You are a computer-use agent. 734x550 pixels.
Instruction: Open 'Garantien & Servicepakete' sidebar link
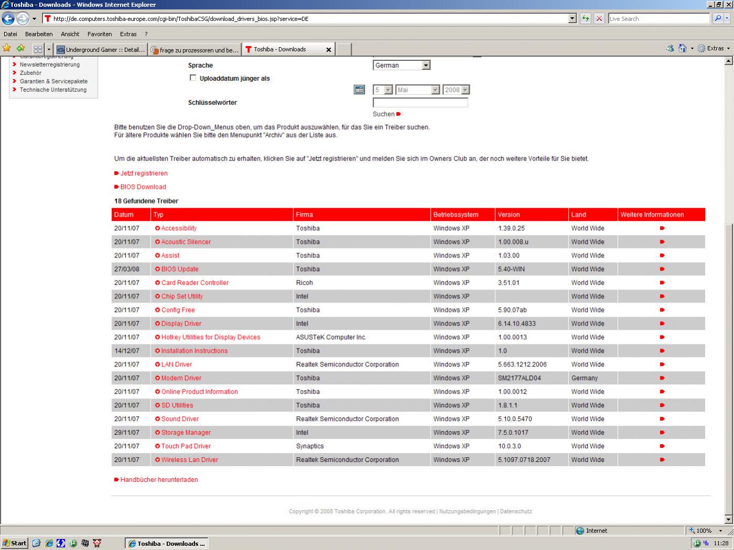point(54,81)
